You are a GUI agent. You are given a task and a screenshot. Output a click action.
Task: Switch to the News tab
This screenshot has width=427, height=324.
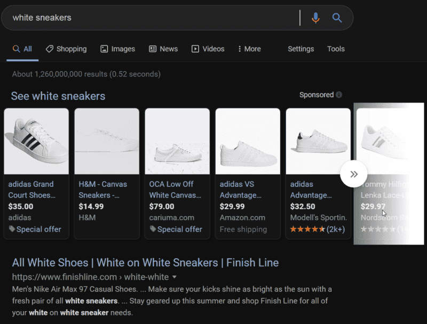[x=163, y=49]
